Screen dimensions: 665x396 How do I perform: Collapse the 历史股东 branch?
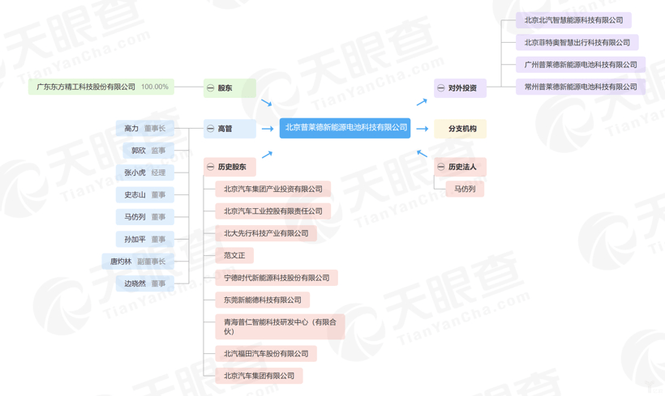pos(210,167)
